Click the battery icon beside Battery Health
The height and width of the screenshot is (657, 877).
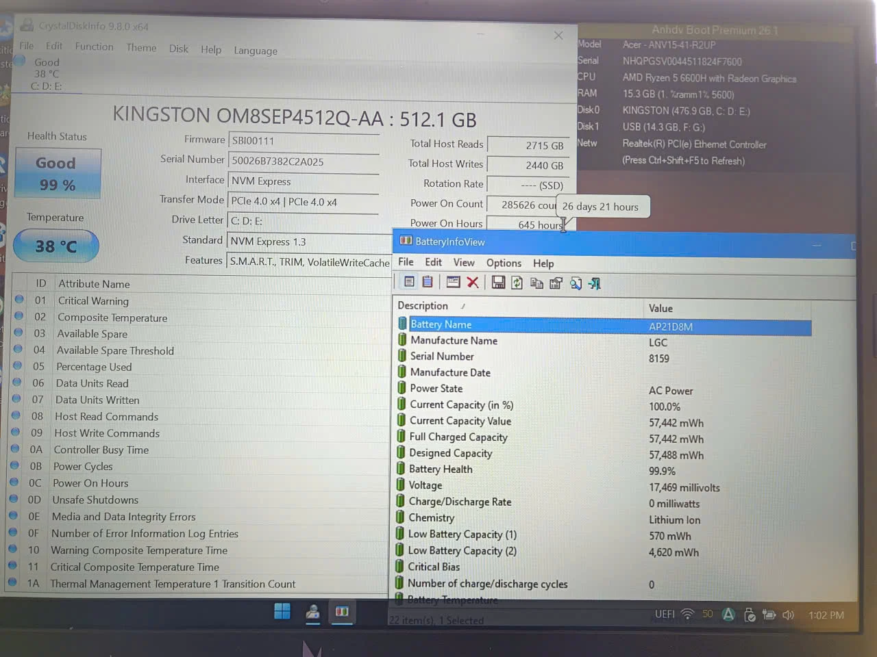coord(401,468)
